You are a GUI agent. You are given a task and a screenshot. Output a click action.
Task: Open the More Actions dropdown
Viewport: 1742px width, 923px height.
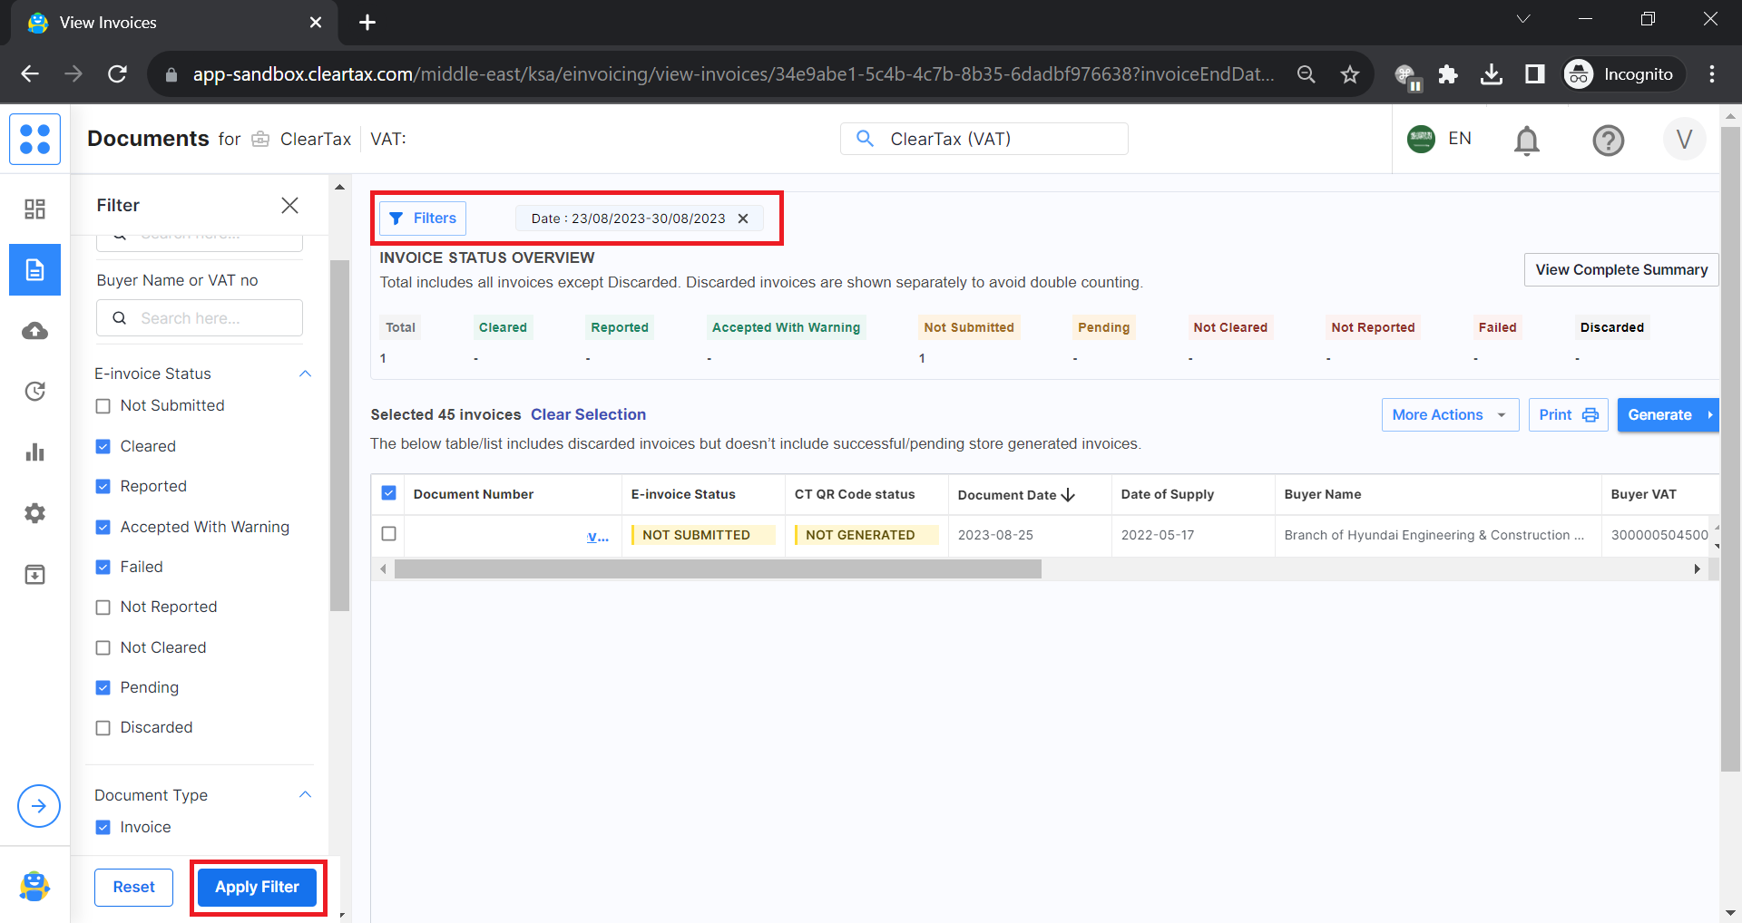pos(1448,414)
